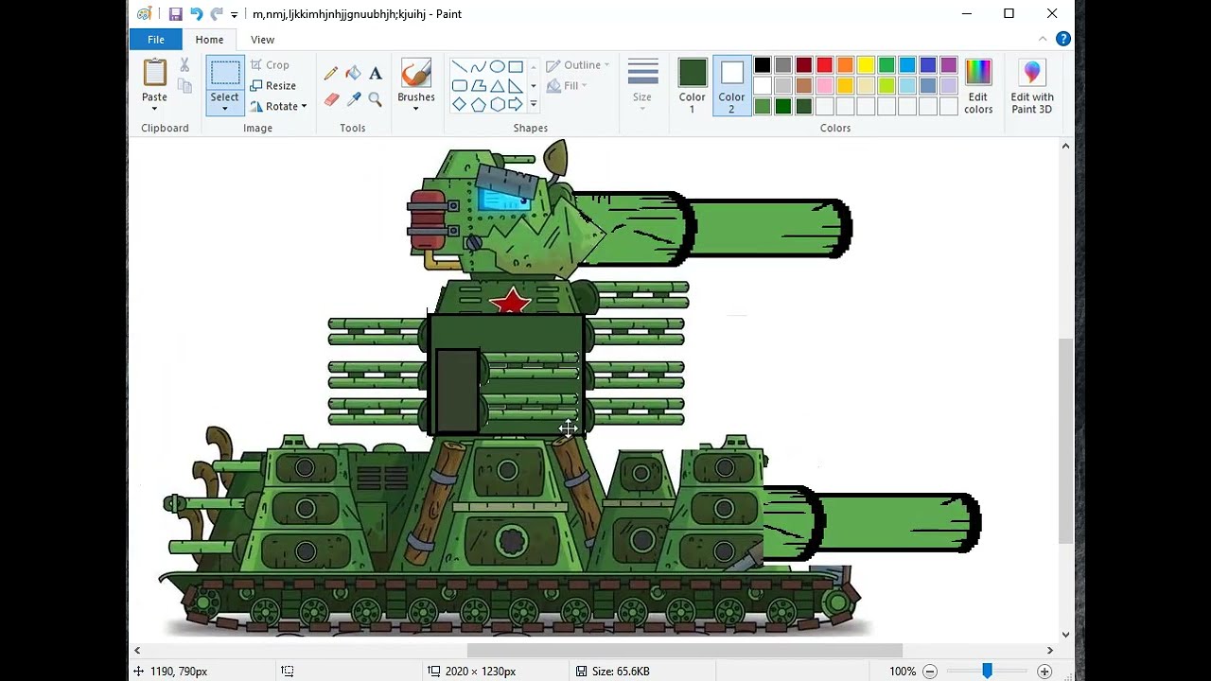1211x681 pixels.
Task: Select the Color picker eyedropper
Action: click(x=353, y=98)
